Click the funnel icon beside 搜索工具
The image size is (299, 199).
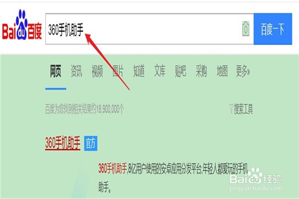231,109
